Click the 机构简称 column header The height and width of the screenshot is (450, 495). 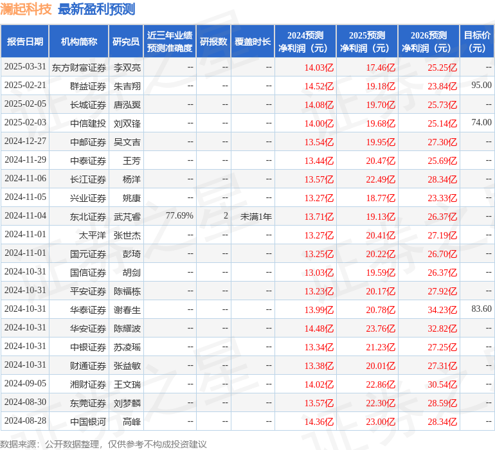79,41
